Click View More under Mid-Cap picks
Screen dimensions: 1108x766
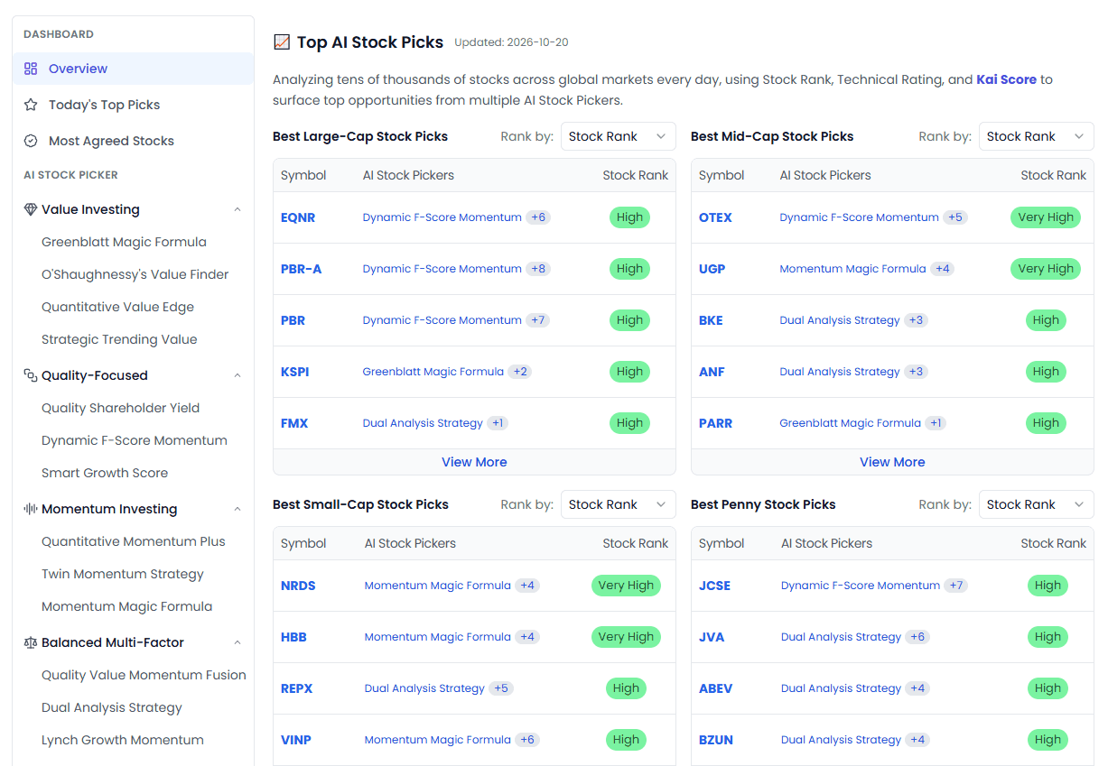tap(892, 462)
